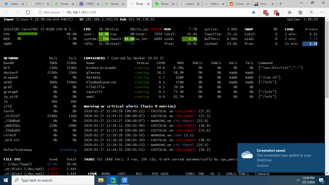Screen dimensions: 329x185
Task: Click the MEM% column header in tasks
Action: (106, 174)
